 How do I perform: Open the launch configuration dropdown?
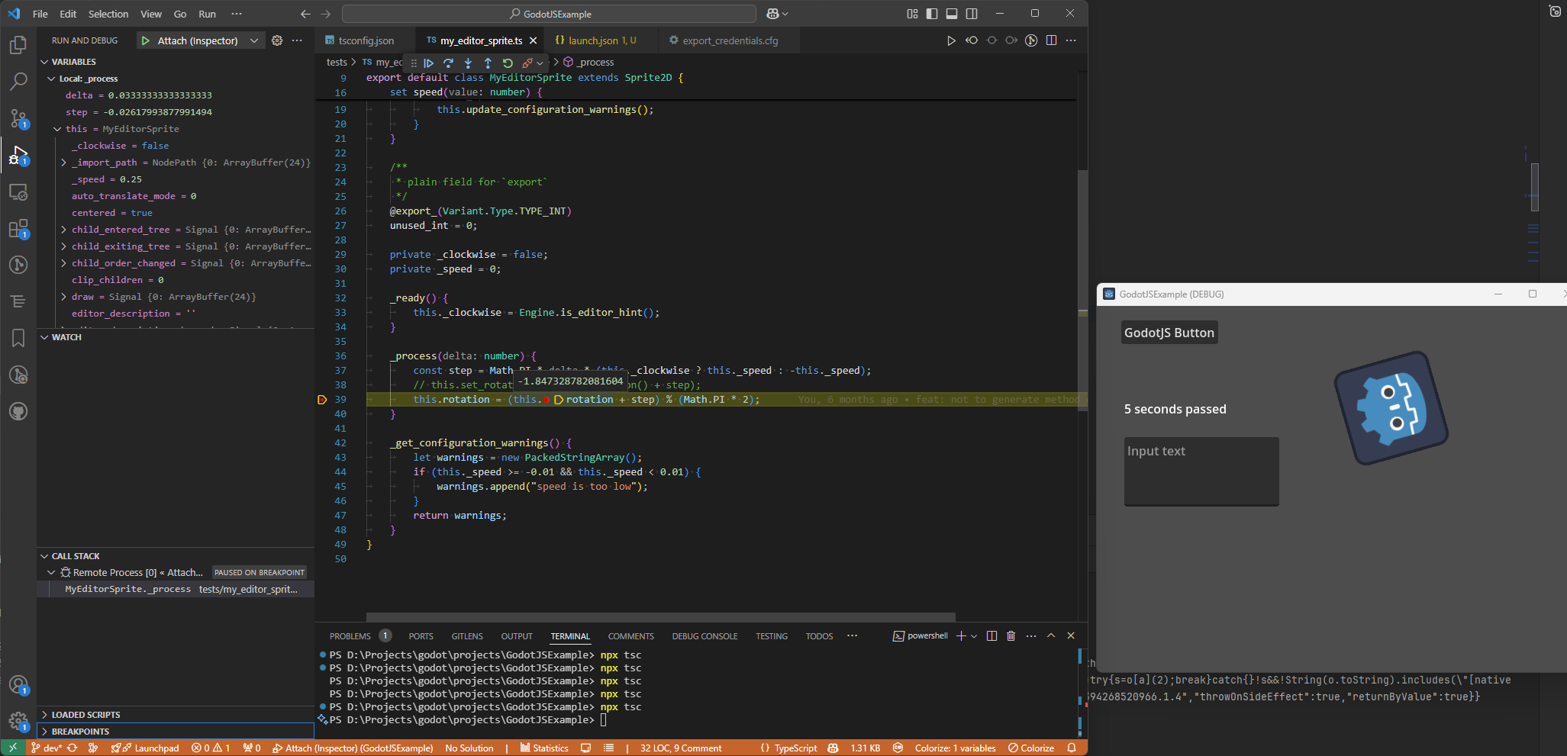click(x=254, y=40)
